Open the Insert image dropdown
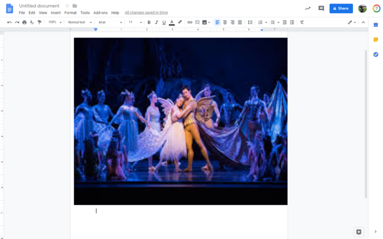The height and width of the screenshot is (239, 383). pos(206,22)
